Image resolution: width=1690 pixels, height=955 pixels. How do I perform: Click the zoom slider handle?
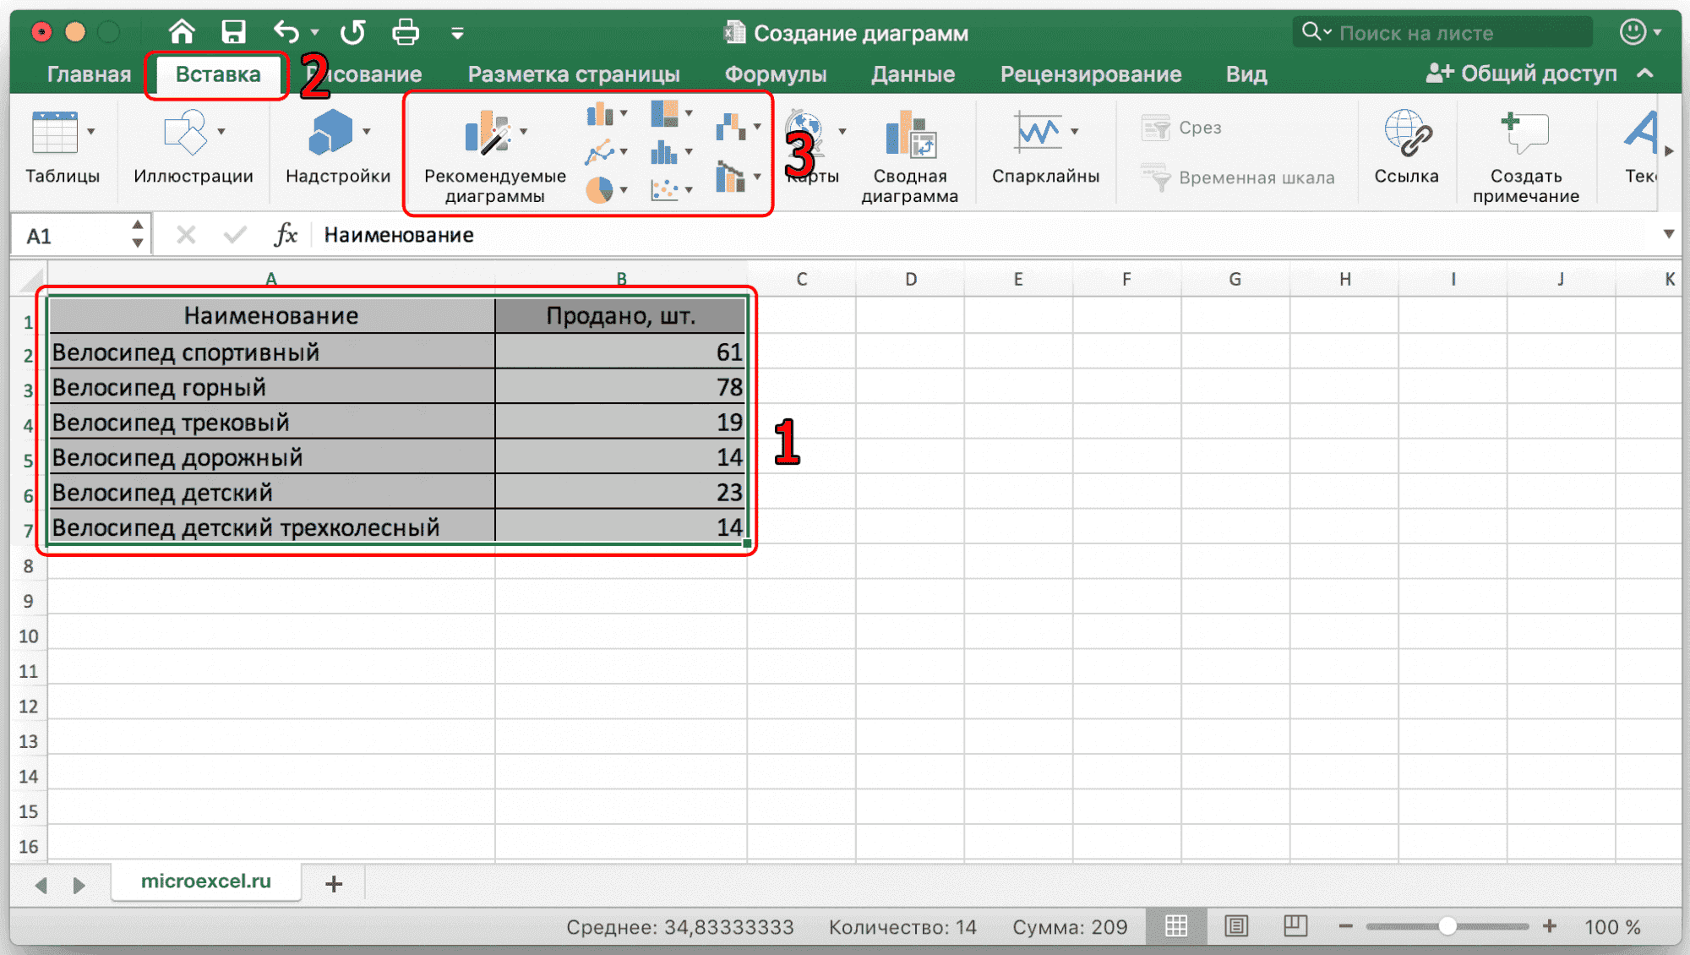[x=1447, y=926]
